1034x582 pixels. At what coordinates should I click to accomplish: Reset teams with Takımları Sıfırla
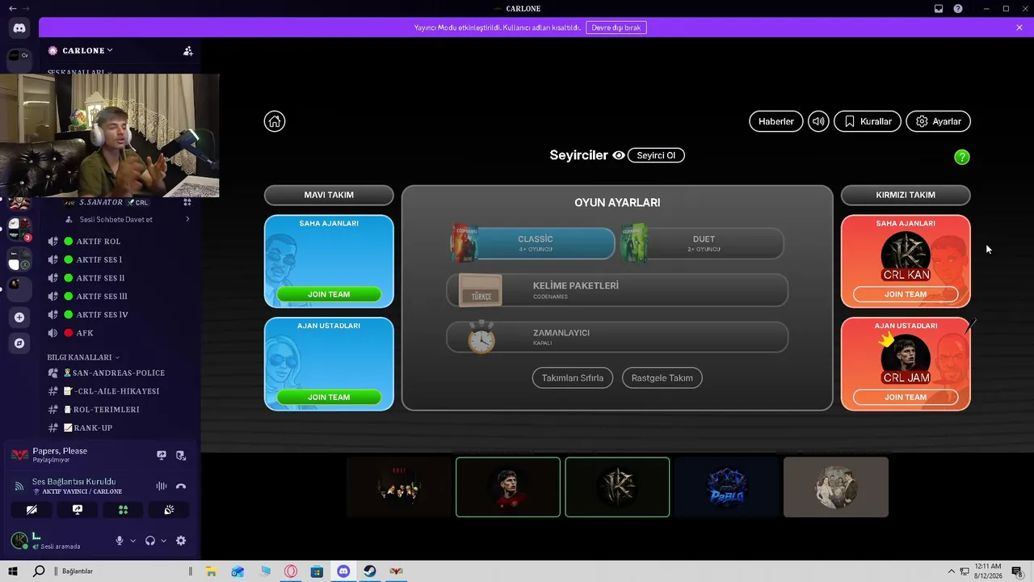click(x=573, y=377)
